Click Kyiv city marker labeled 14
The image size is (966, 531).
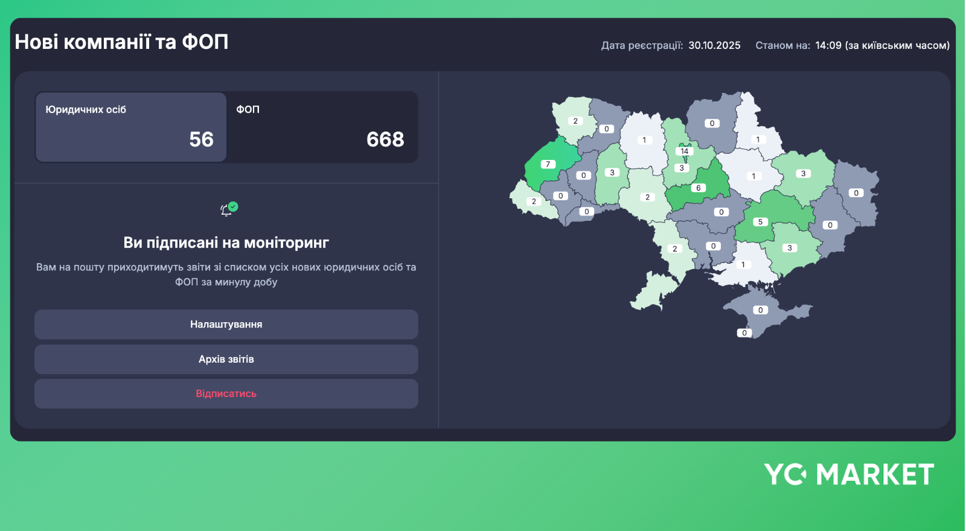685,151
